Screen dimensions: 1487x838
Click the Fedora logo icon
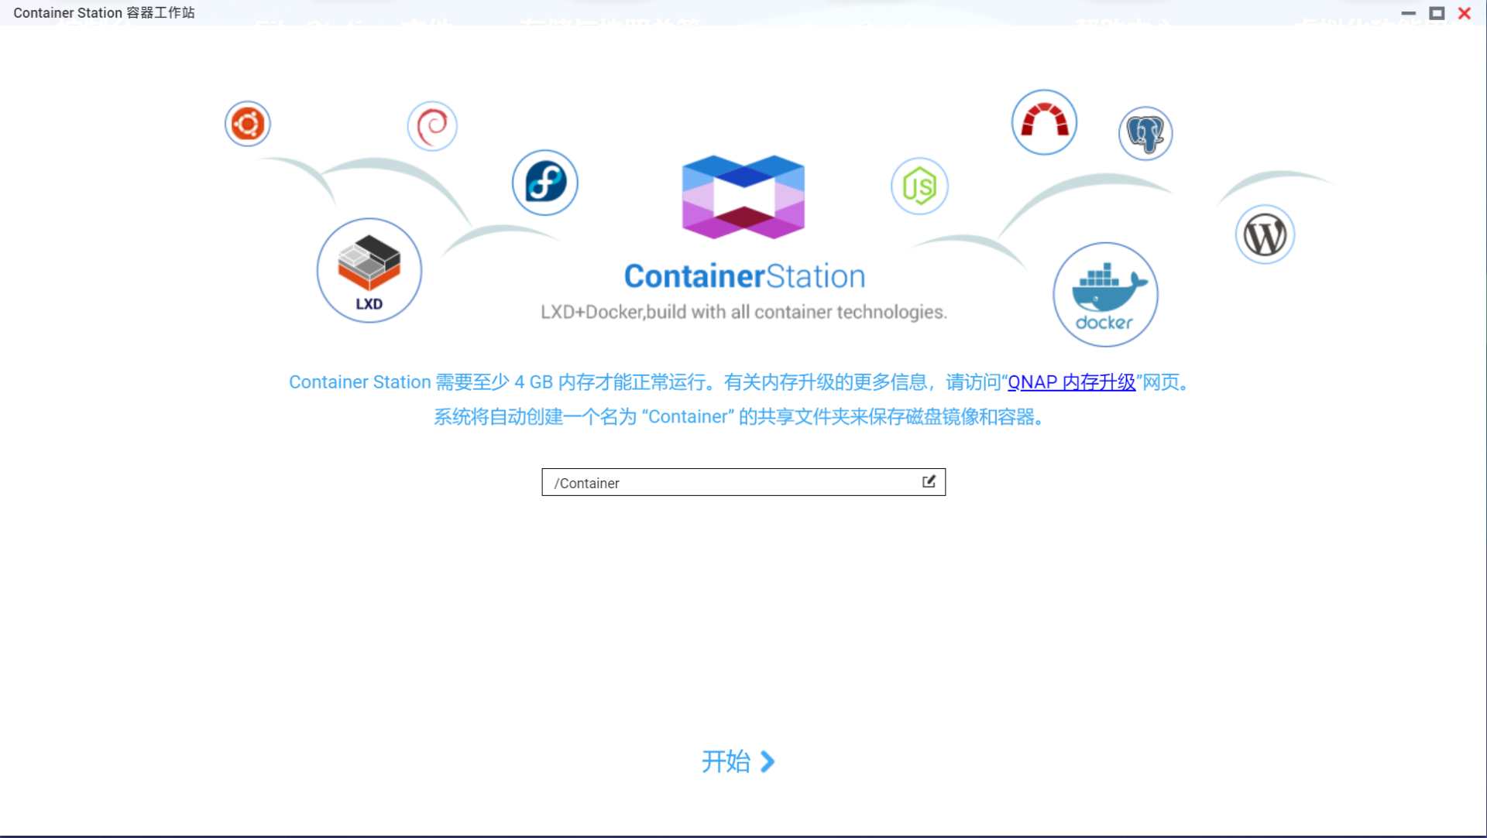tap(545, 183)
